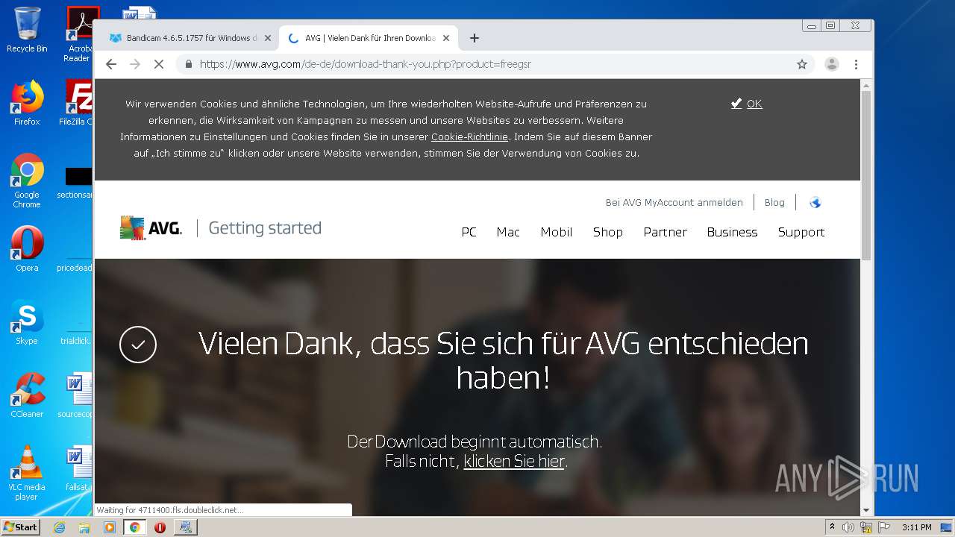Open the Recycle Bin desktop icon
Image resolution: width=955 pixels, height=537 pixels.
coord(27,30)
